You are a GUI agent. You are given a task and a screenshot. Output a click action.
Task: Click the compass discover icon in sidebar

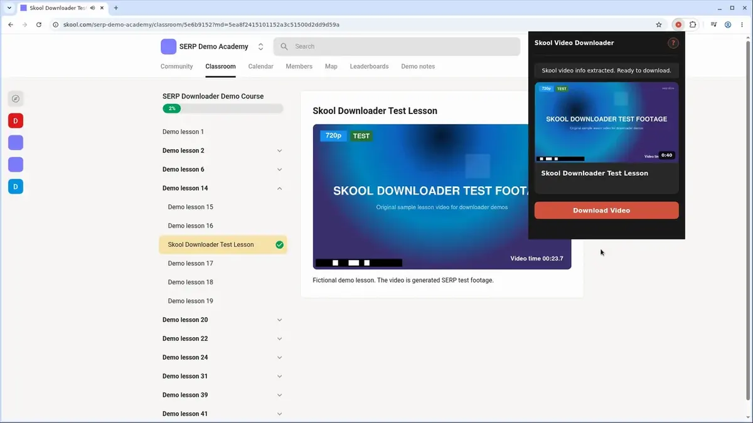tap(16, 98)
